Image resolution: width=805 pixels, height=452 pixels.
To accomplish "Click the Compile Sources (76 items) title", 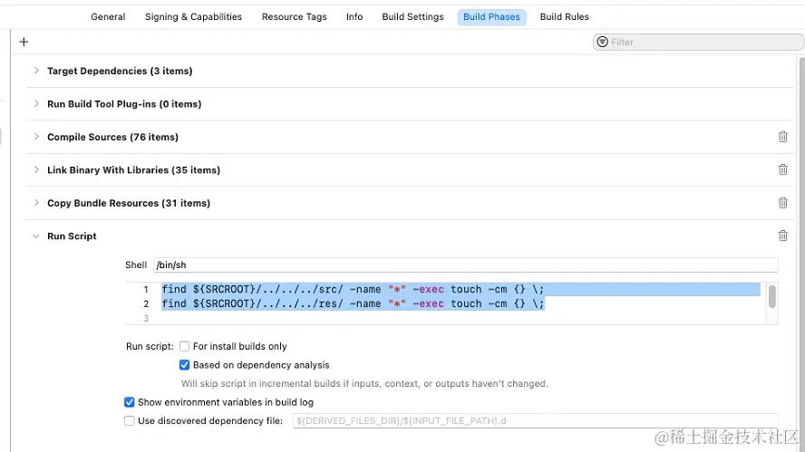I will pos(113,137).
